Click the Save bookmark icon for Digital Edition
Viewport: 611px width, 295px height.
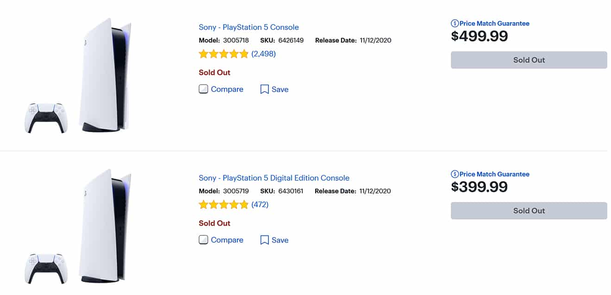pyautogui.click(x=264, y=240)
